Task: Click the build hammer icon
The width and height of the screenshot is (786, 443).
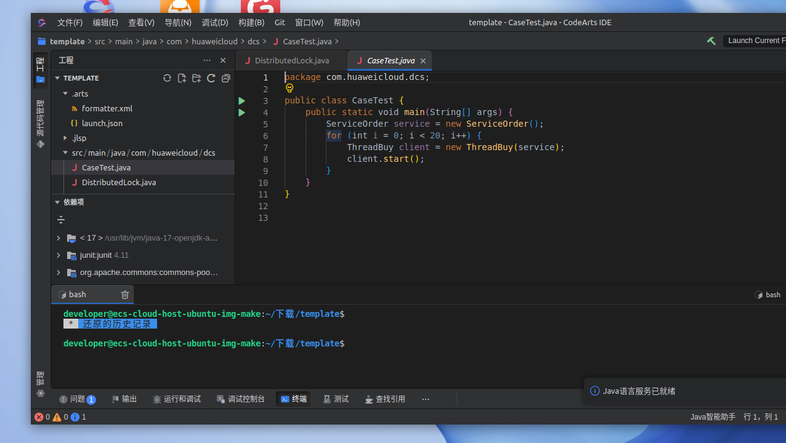Action: (x=711, y=41)
